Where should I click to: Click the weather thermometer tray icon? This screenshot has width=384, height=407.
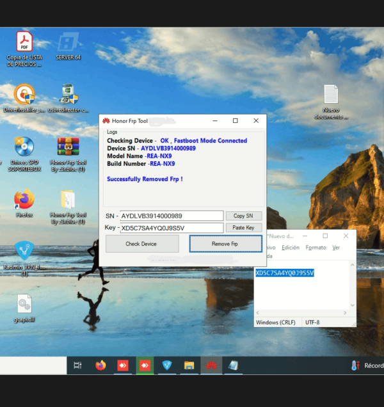click(x=355, y=365)
